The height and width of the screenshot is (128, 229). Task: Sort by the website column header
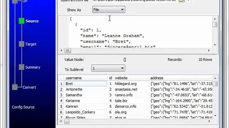(131, 78)
